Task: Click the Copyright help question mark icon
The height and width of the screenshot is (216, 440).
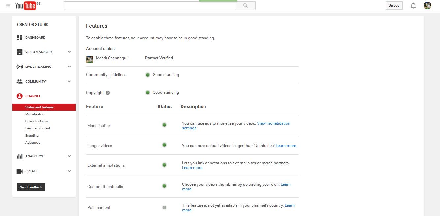Action: pyautogui.click(x=108, y=93)
